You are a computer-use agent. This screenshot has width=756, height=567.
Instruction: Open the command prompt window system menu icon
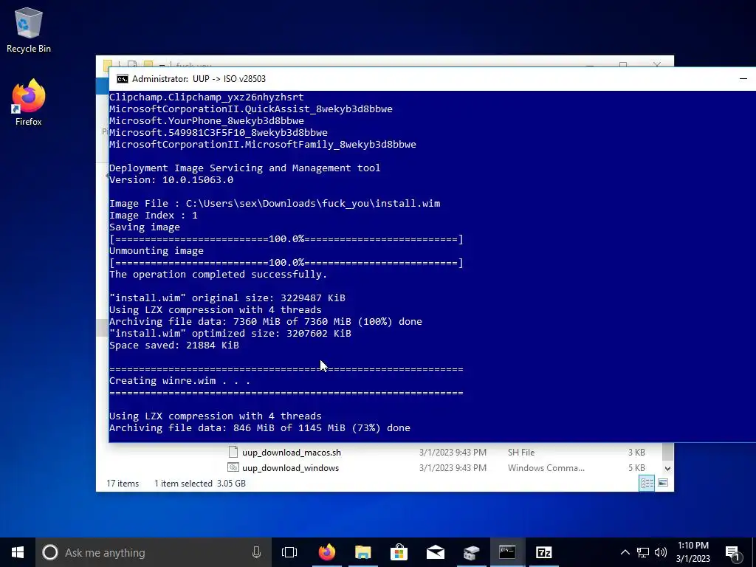point(123,78)
